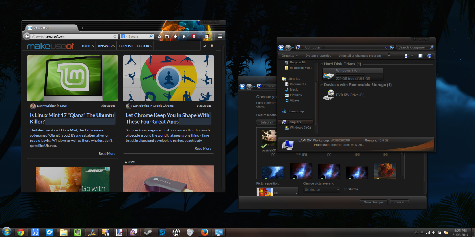
Task: Open Firefox downloads arrow icon
Action: (175, 36)
